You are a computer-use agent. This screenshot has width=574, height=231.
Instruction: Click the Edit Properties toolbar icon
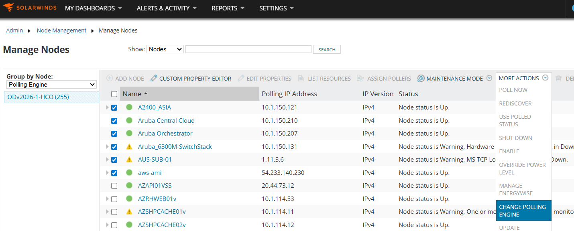coord(241,78)
